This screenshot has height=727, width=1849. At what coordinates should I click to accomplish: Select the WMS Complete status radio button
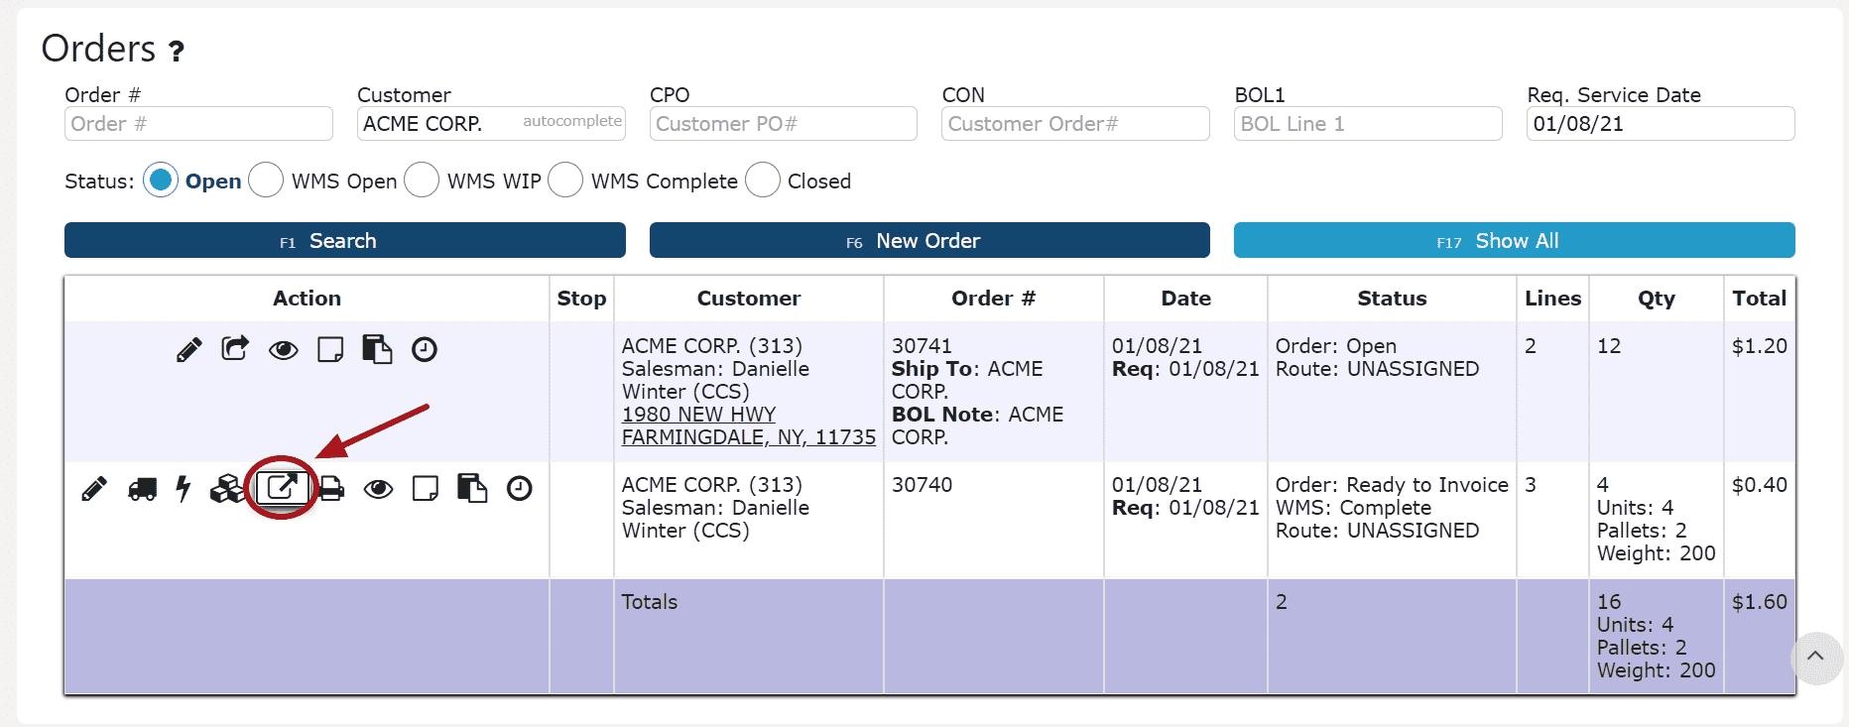coord(565,181)
